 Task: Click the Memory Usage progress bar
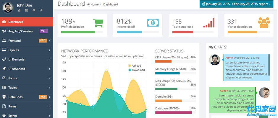pos(175,73)
